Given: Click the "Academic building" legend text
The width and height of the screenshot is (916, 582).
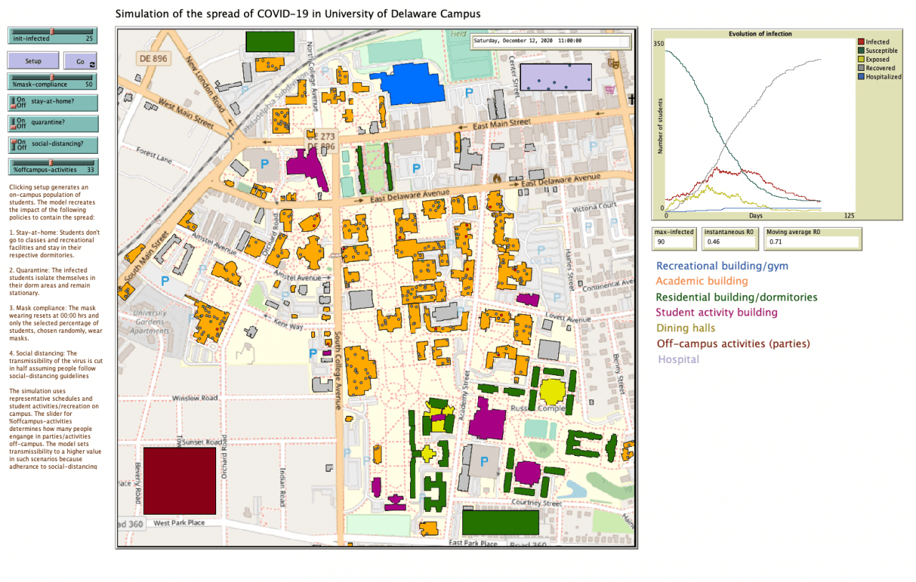Looking at the screenshot, I should click(x=701, y=281).
